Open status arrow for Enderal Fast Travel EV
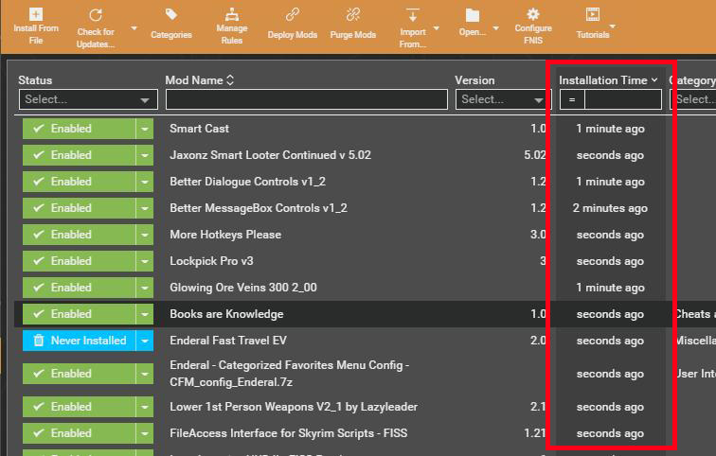The width and height of the screenshot is (716, 456). click(145, 341)
